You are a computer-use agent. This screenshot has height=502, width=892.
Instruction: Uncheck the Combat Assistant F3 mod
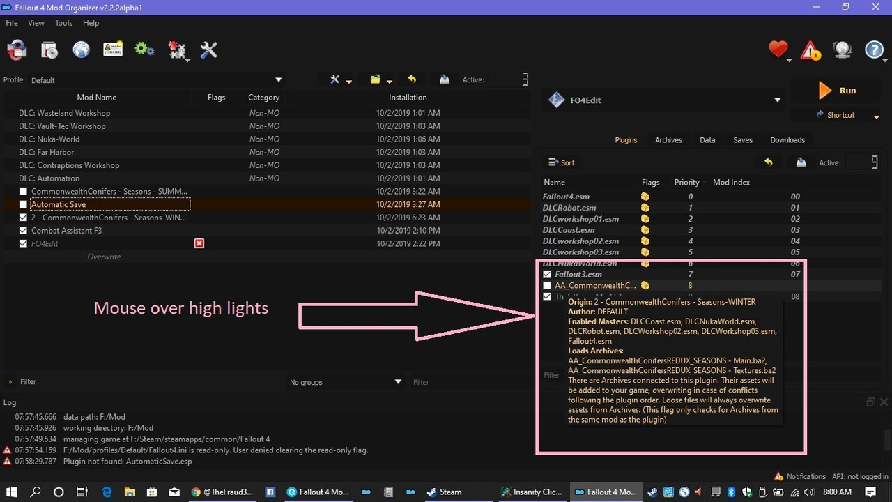[x=24, y=231]
